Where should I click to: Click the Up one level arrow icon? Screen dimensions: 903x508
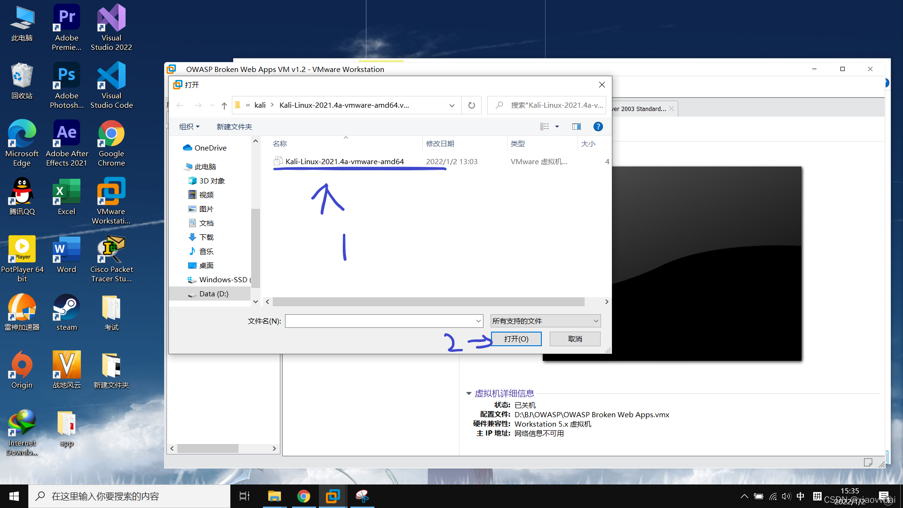coord(224,105)
